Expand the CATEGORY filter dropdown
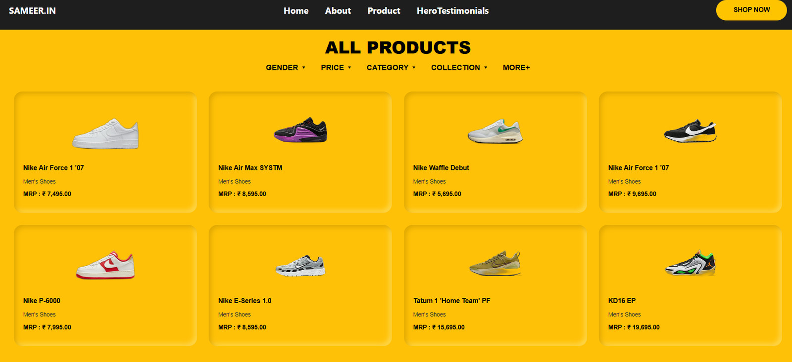 click(x=391, y=68)
